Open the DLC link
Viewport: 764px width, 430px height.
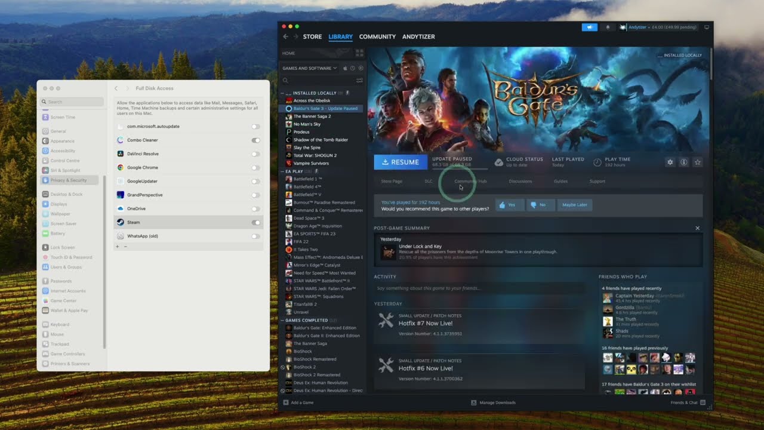pyautogui.click(x=429, y=181)
